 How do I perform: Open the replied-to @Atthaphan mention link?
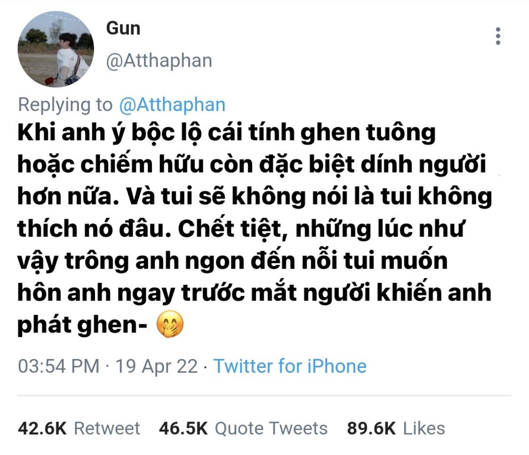click(173, 104)
